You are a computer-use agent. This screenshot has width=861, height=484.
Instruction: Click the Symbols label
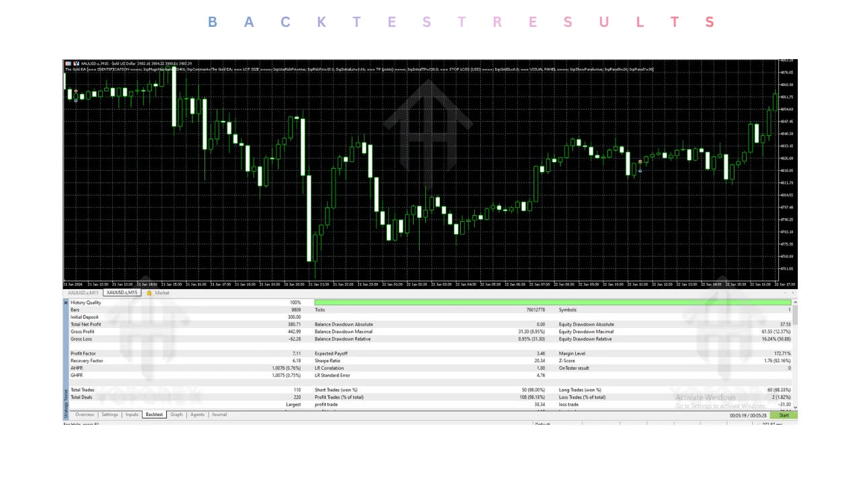point(568,310)
